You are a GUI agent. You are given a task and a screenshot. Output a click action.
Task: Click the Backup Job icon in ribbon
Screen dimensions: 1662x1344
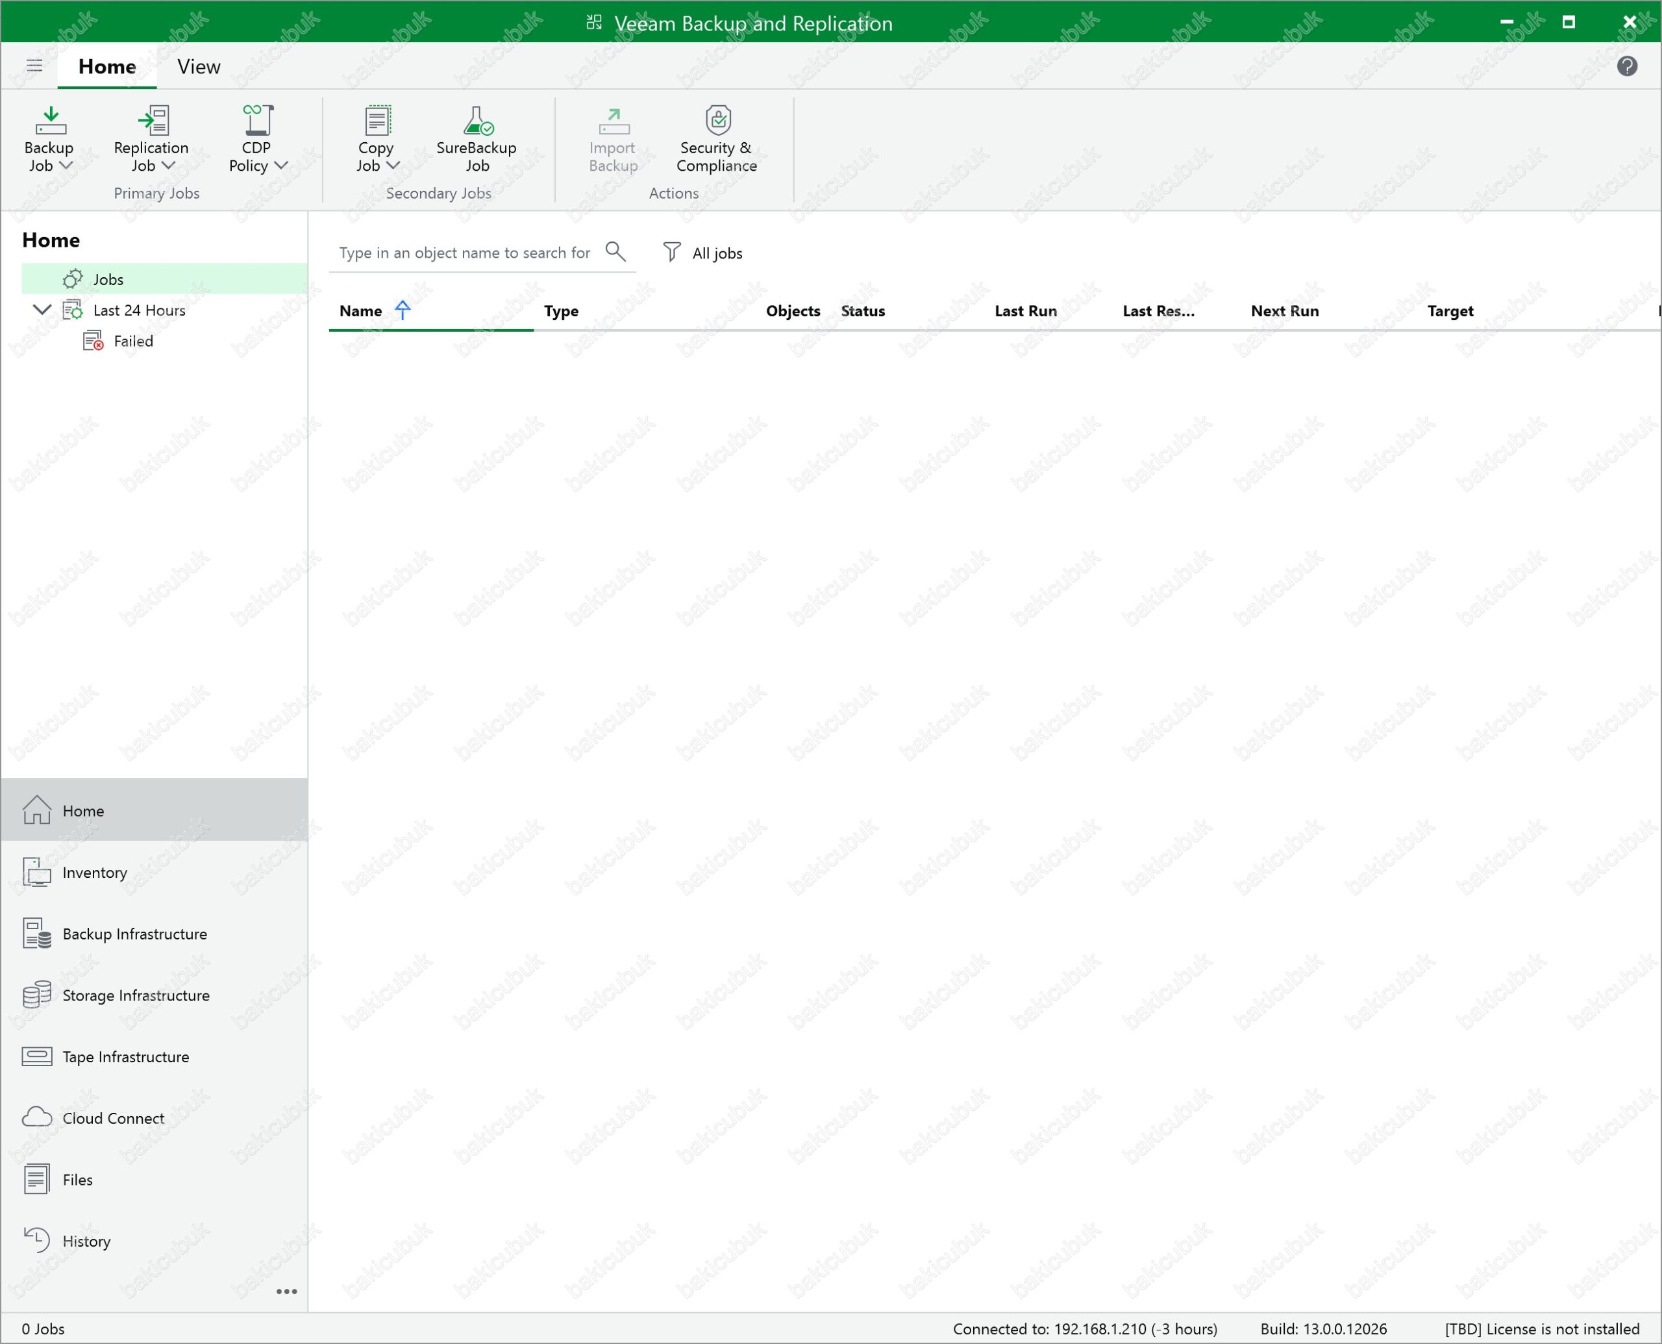[51, 120]
